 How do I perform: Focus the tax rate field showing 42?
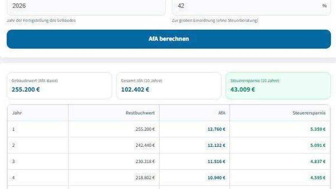[246, 6]
